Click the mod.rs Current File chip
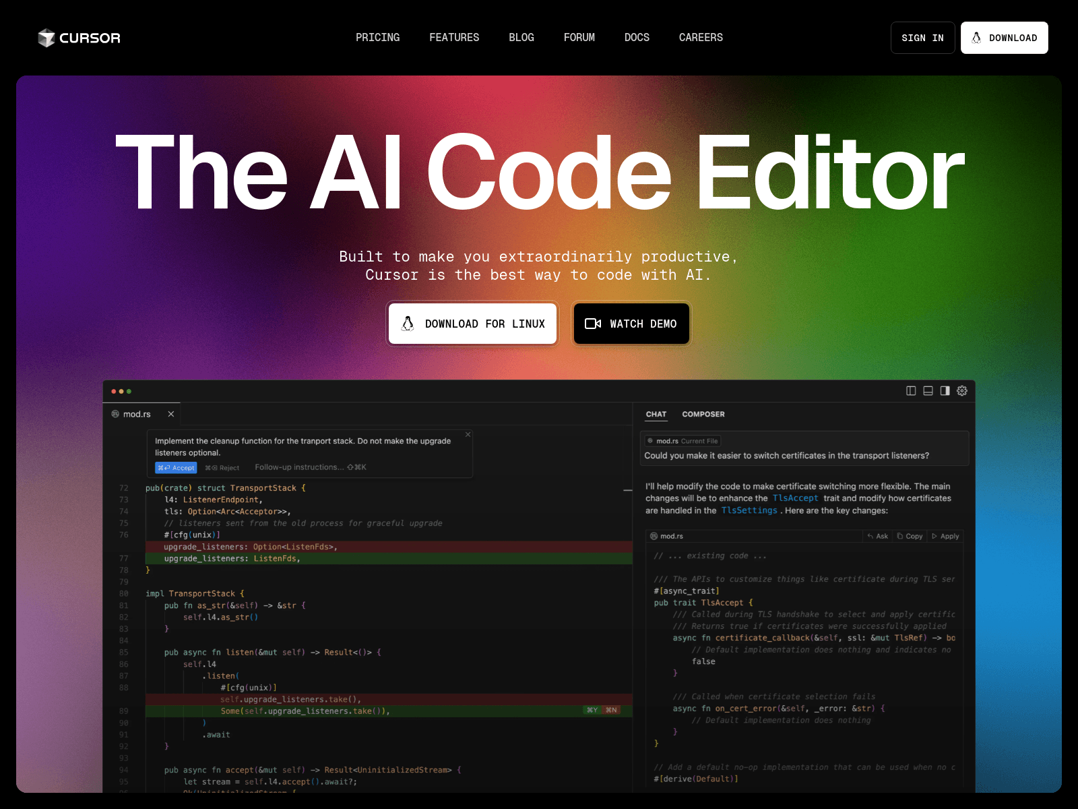Viewport: 1078px width, 809px height. point(683,441)
